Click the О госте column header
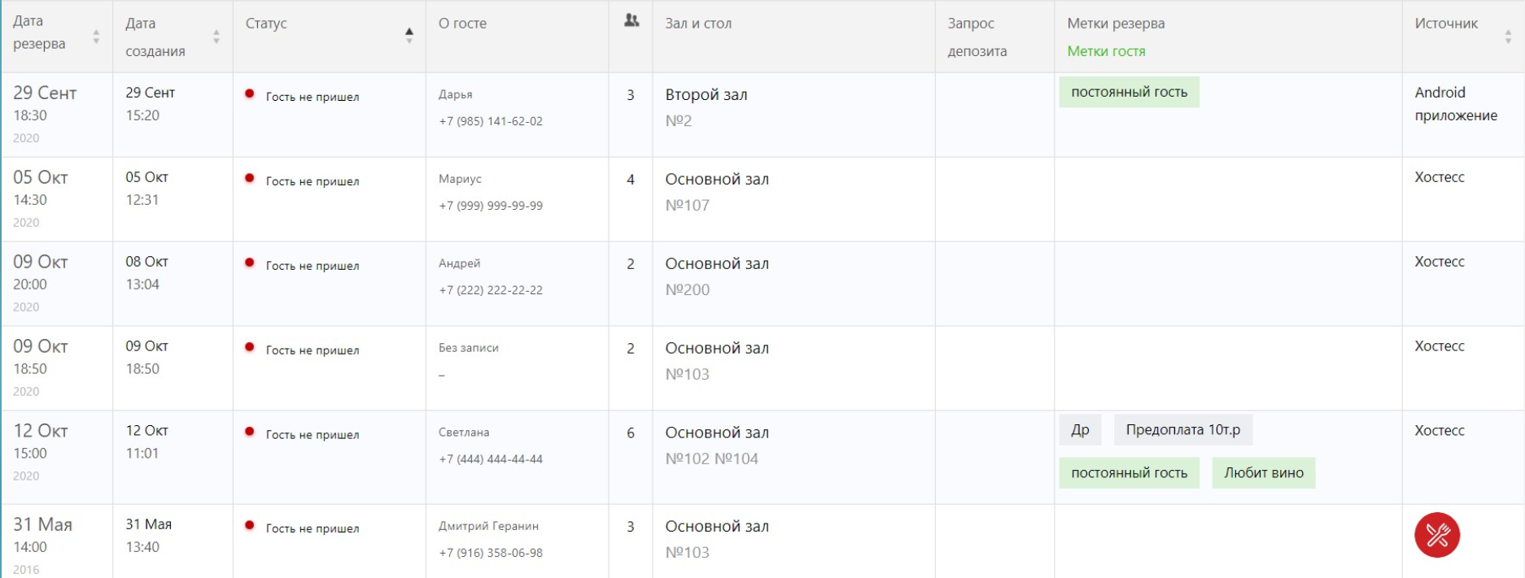The image size is (1525, 578). [462, 24]
